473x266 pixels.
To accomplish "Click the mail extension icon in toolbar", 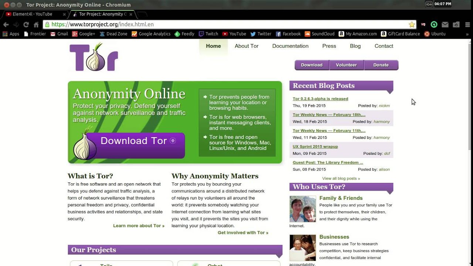I will [445, 24].
